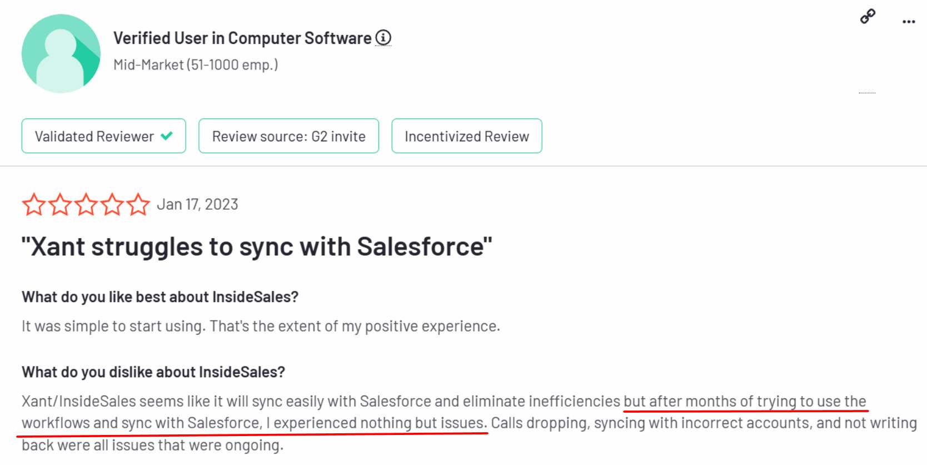The height and width of the screenshot is (465, 927).
Task: Open the more options ellipsis menu
Action: click(908, 21)
